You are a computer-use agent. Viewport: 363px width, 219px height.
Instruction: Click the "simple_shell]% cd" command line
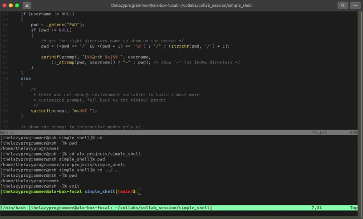(51, 137)
